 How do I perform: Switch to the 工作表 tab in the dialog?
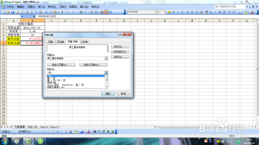click(84, 42)
